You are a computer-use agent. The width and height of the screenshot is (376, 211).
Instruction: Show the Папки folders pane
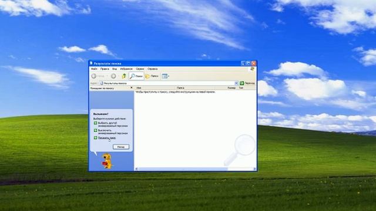click(x=152, y=76)
